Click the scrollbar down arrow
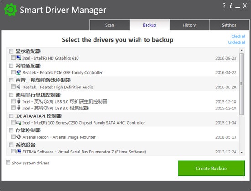Screen dimensions: 251x191 (x=241, y=152)
